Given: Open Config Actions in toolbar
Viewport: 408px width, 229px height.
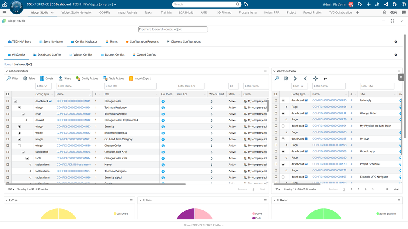Looking at the screenshot, I should pos(87,78).
